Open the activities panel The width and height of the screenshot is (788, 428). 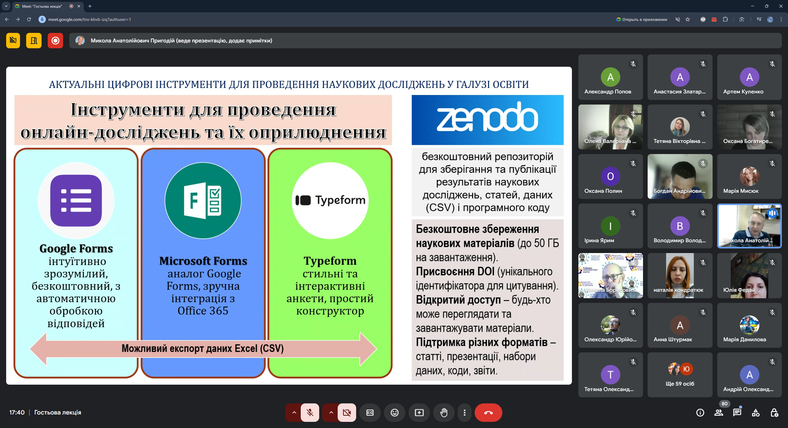tap(756, 413)
